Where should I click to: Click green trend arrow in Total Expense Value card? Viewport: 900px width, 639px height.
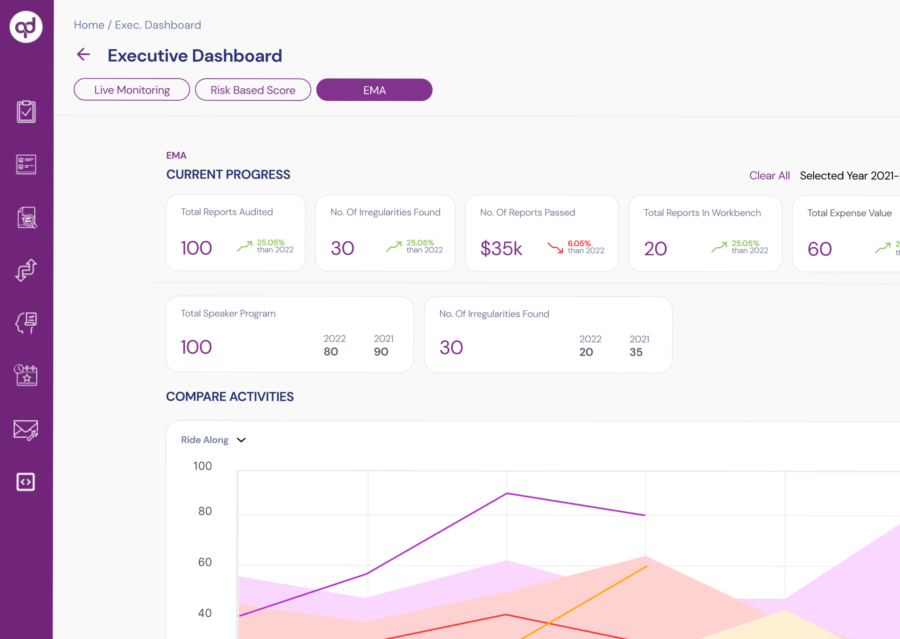[x=883, y=248]
